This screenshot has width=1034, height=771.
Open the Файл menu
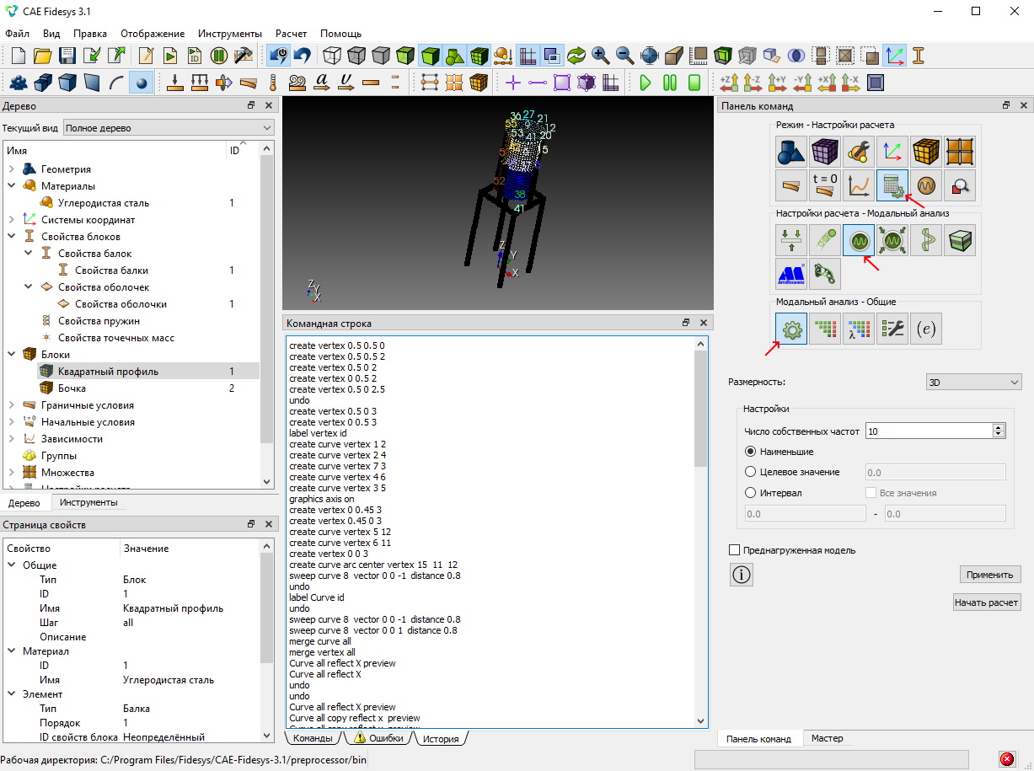click(x=17, y=34)
